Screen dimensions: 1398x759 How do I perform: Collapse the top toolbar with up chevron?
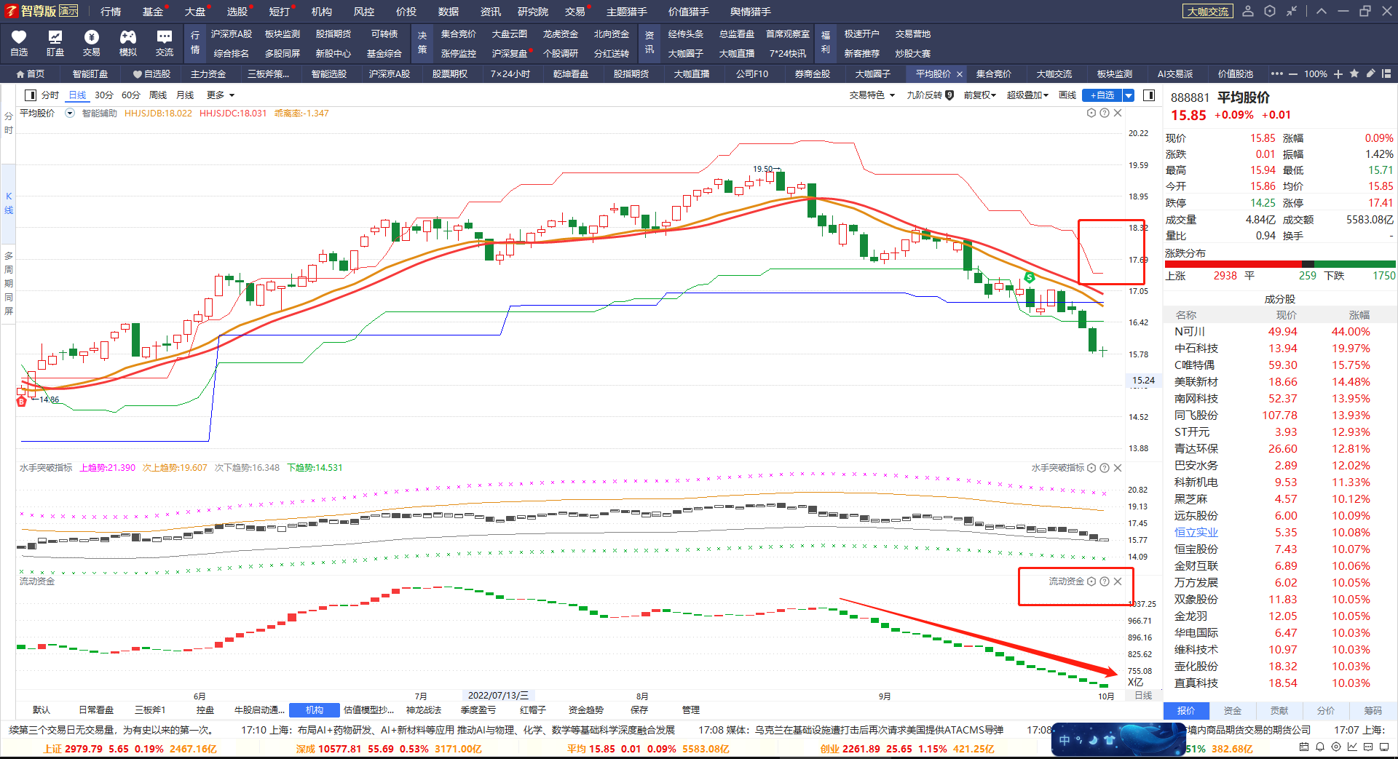1322,11
